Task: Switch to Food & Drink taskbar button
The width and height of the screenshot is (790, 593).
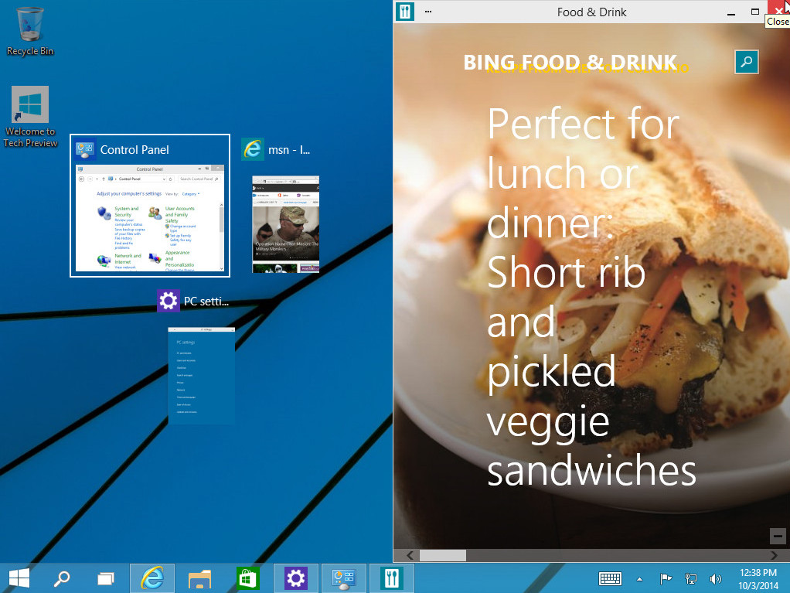Action: pos(391,578)
